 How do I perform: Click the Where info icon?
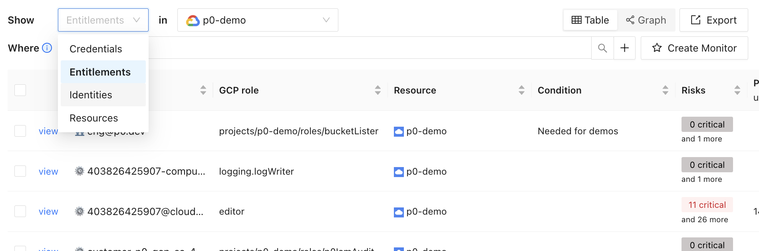[47, 48]
